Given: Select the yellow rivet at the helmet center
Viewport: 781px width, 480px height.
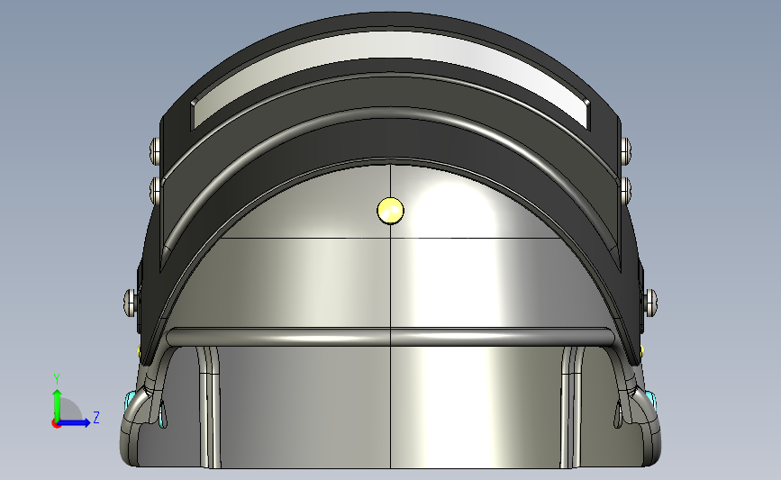Looking at the screenshot, I should tap(391, 211).
